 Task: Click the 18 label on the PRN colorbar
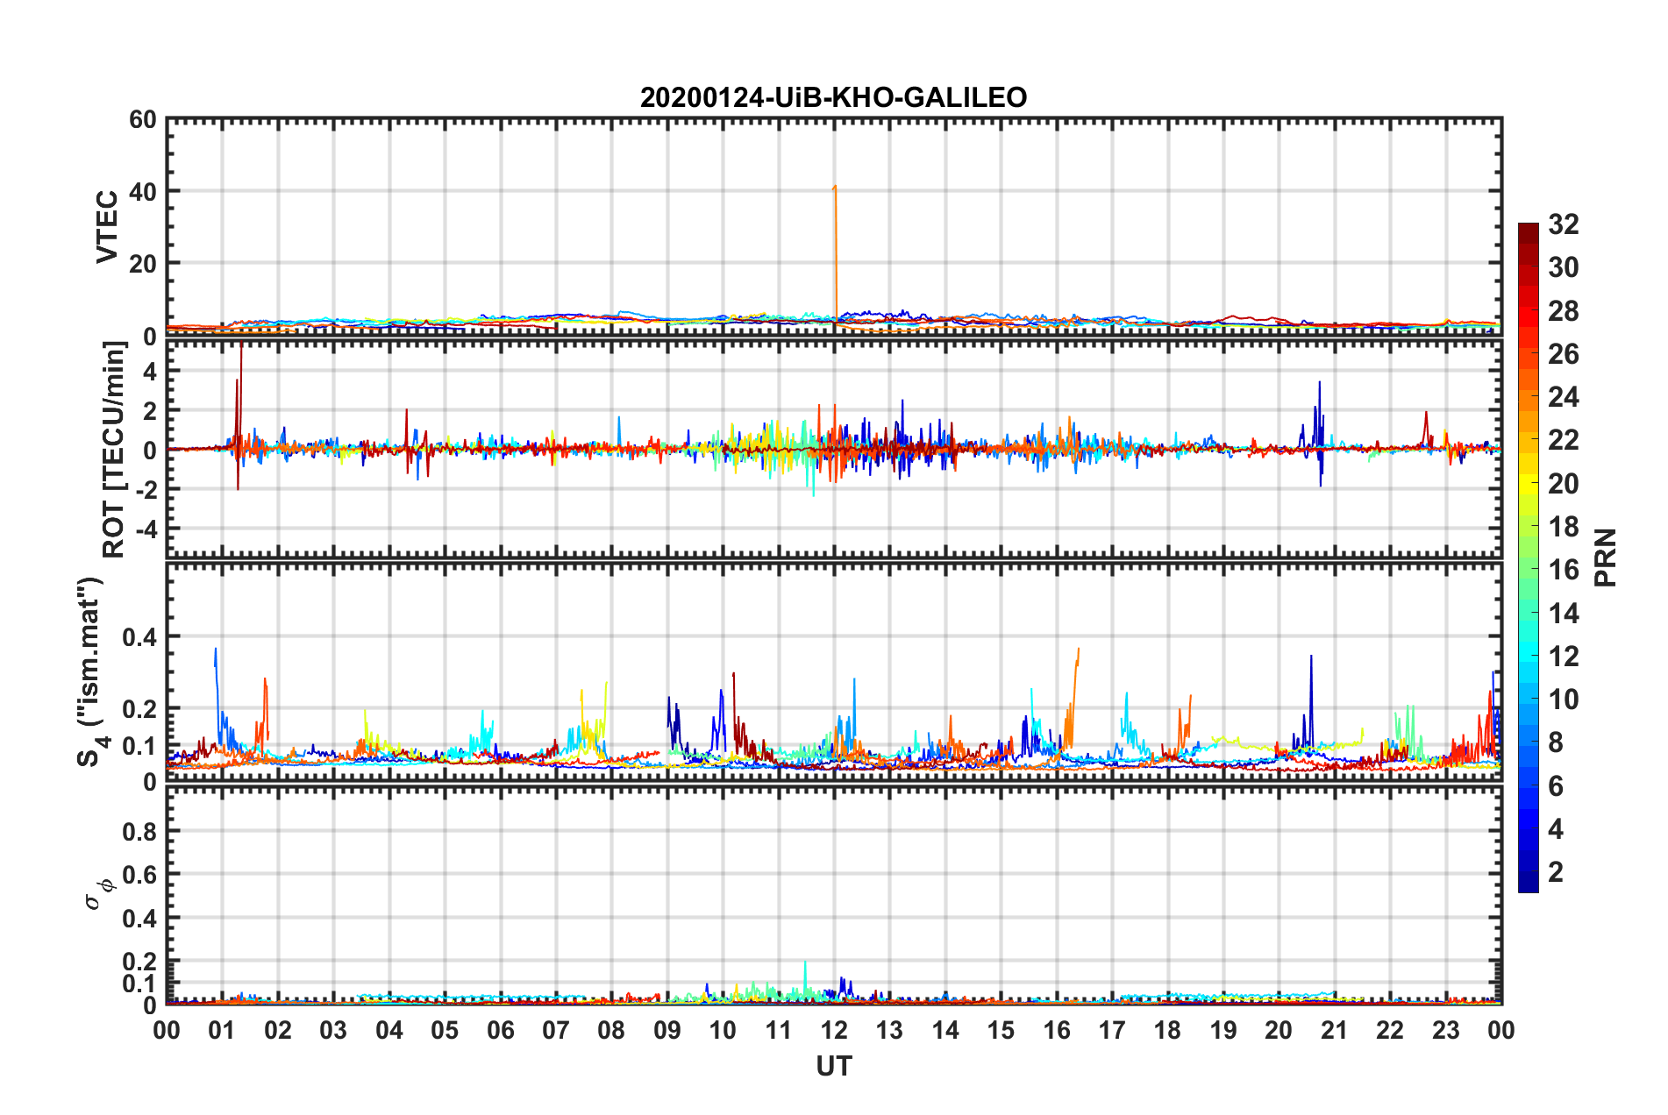tap(1564, 527)
